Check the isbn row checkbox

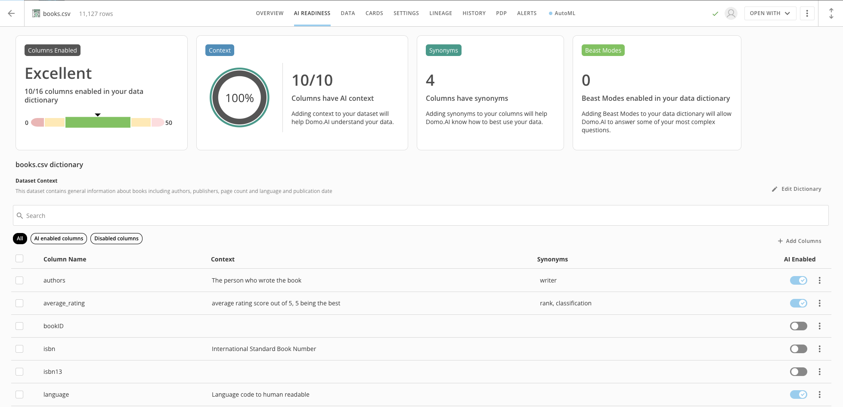[19, 349]
